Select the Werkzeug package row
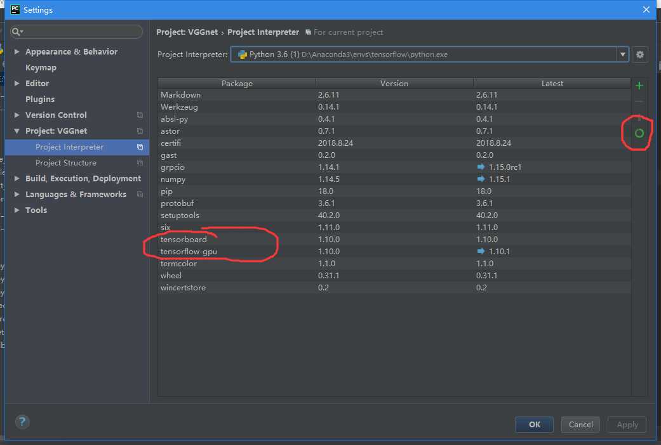 point(394,107)
